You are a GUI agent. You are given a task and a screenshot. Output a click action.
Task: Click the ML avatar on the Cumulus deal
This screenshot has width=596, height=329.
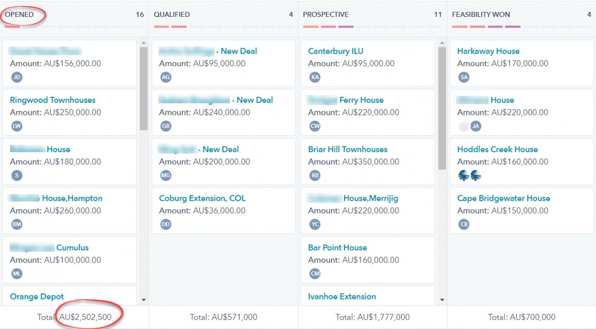point(16,273)
